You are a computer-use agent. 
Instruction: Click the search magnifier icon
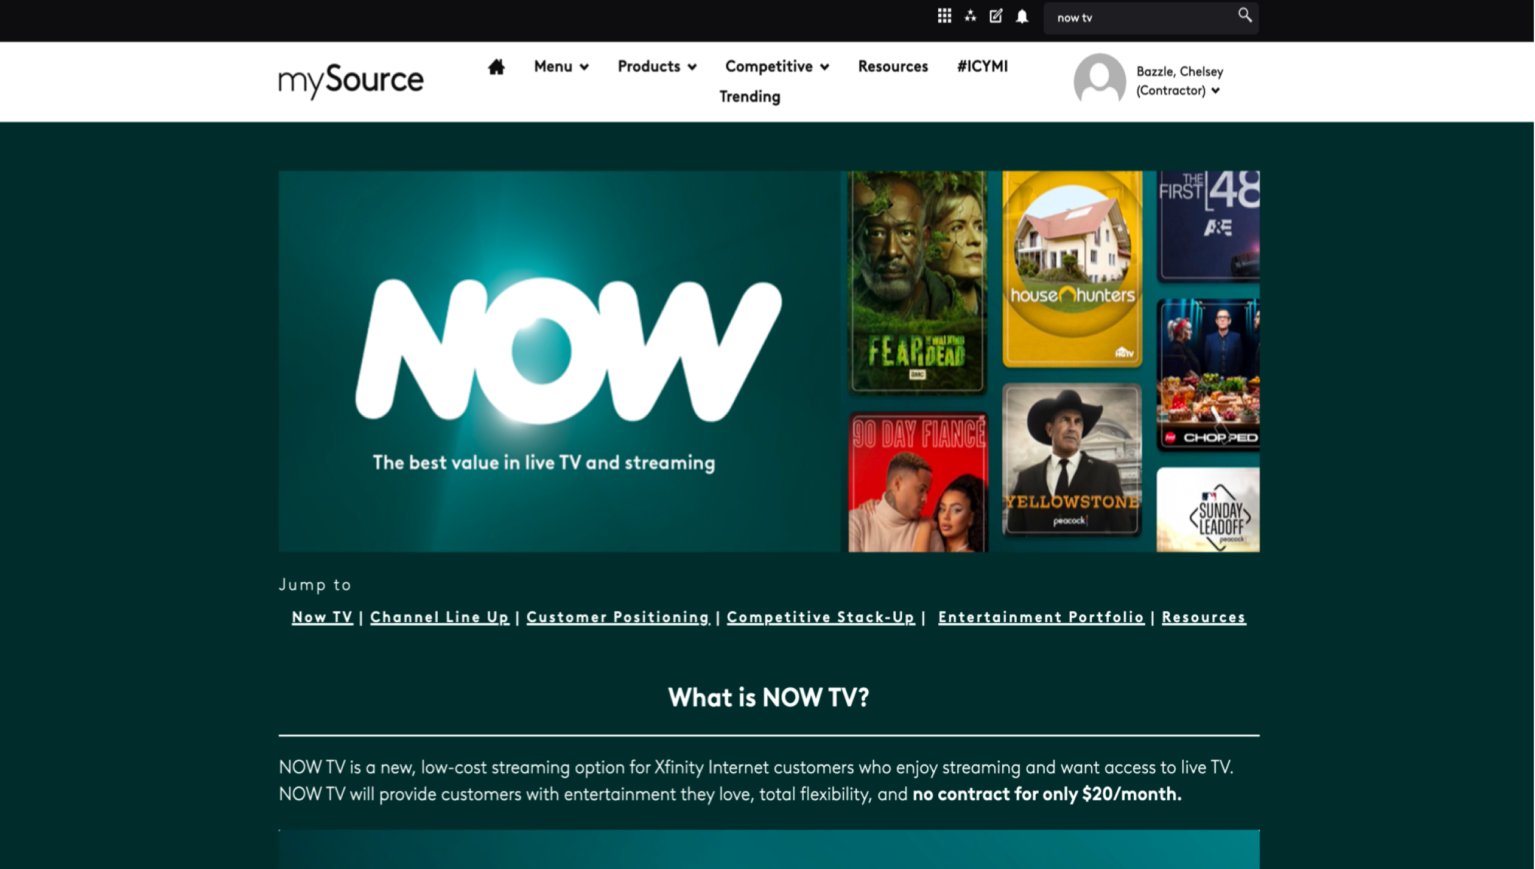coord(1244,16)
